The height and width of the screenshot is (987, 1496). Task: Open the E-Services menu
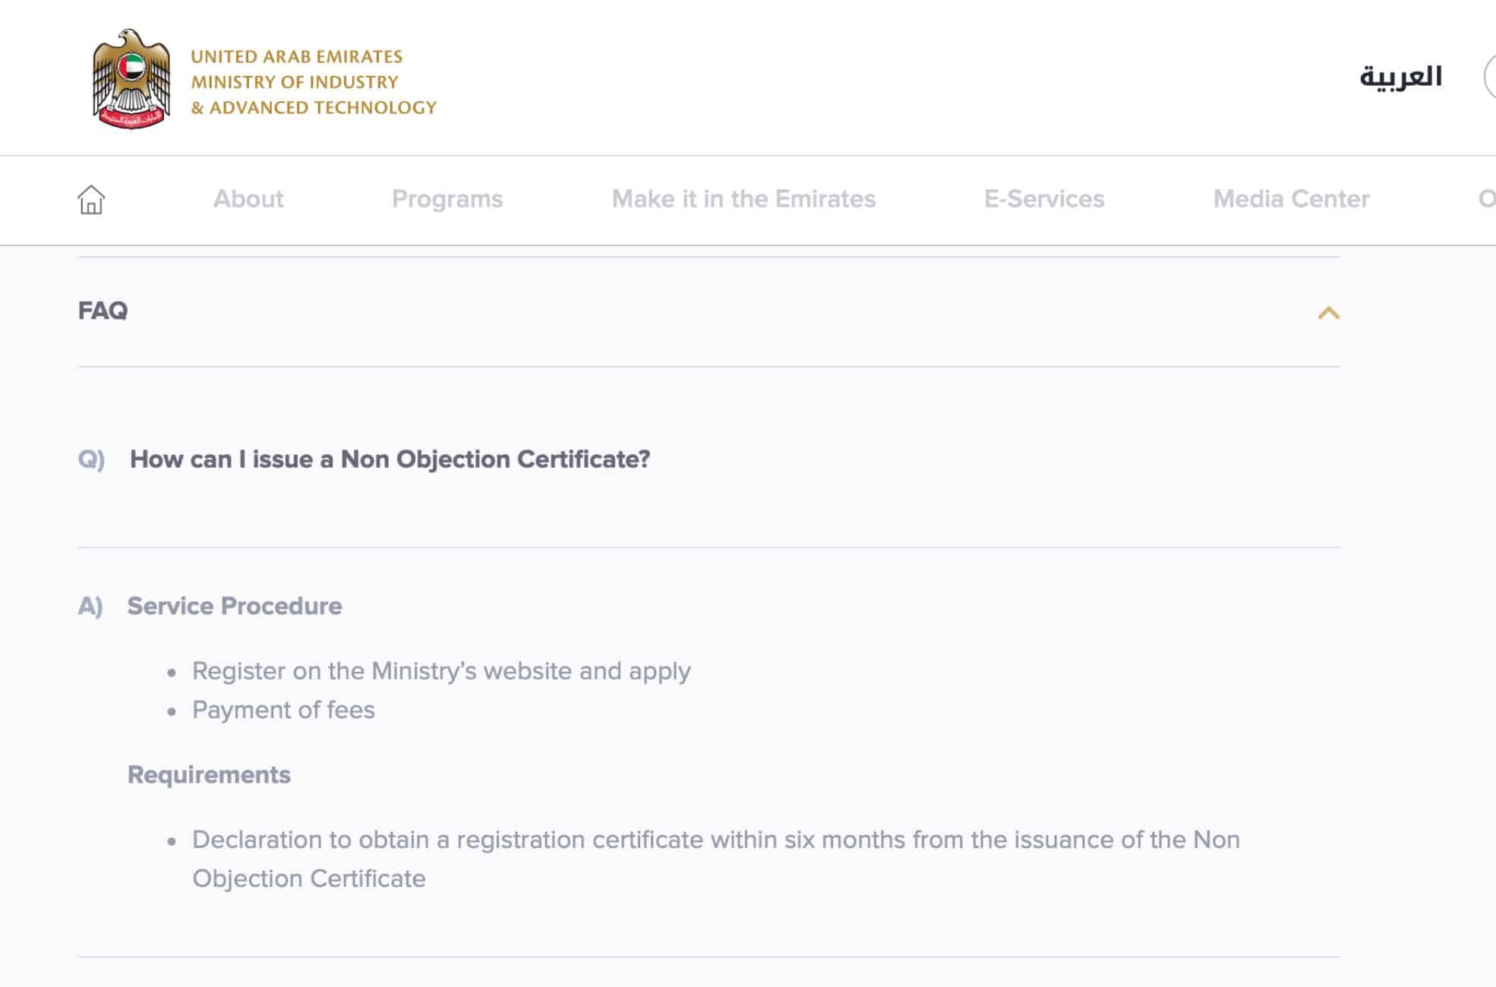point(1046,199)
